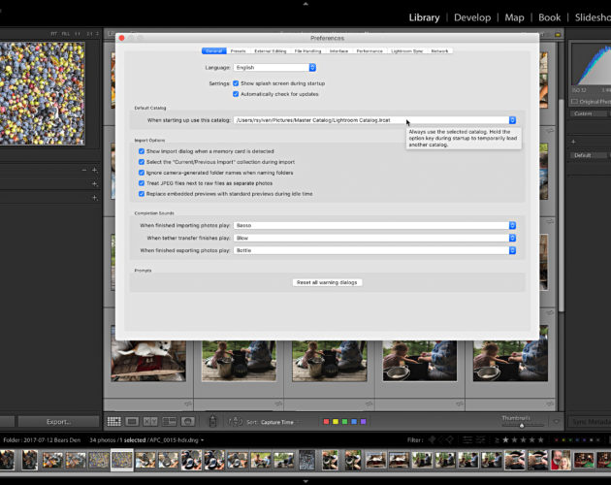The width and height of the screenshot is (611, 485).
Task: Click the FILL zoom option in Navigator
Action: point(66,34)
